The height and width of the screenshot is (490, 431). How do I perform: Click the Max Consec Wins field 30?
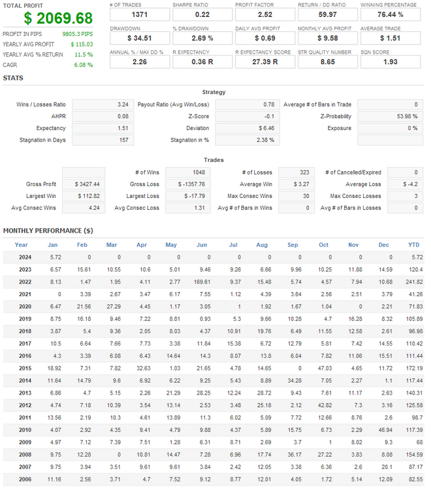[296, 196]
